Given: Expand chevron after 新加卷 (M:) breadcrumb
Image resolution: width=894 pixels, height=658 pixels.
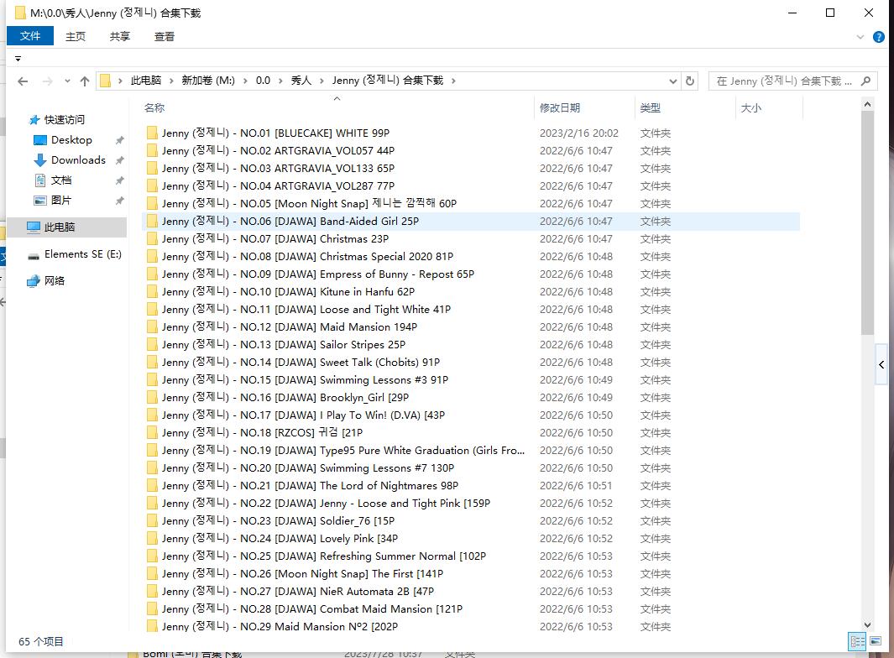Looking at the screenshot, I should tap(245, 81).
